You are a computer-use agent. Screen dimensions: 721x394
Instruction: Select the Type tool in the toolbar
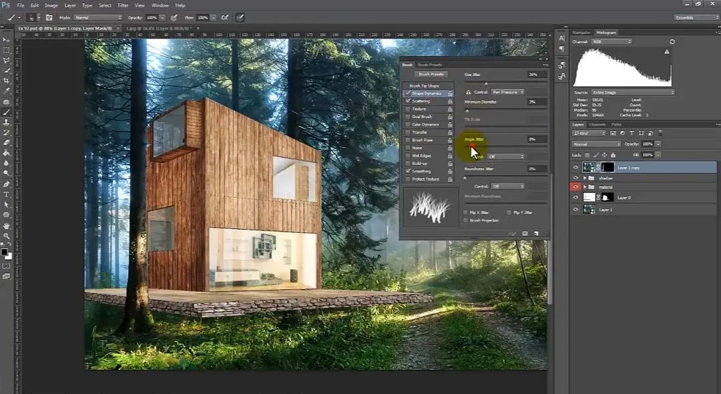(x=7, y=194)
